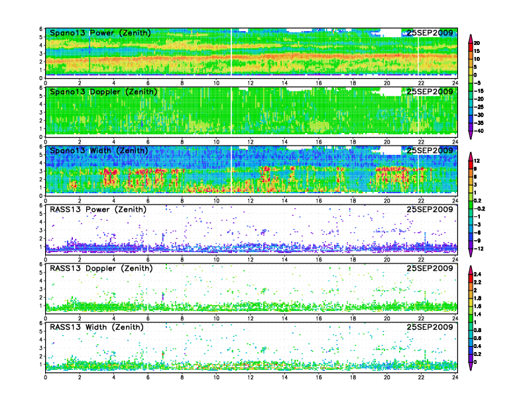Screen dimensions: 525x405
Task: Click the 25SEP2009 date in Spano13 Power panel
Action: 430,32
